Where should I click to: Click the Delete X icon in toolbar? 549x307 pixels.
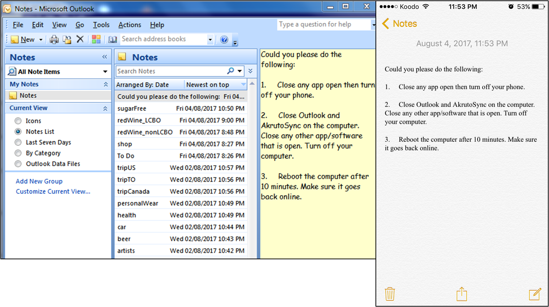[80, 39]
